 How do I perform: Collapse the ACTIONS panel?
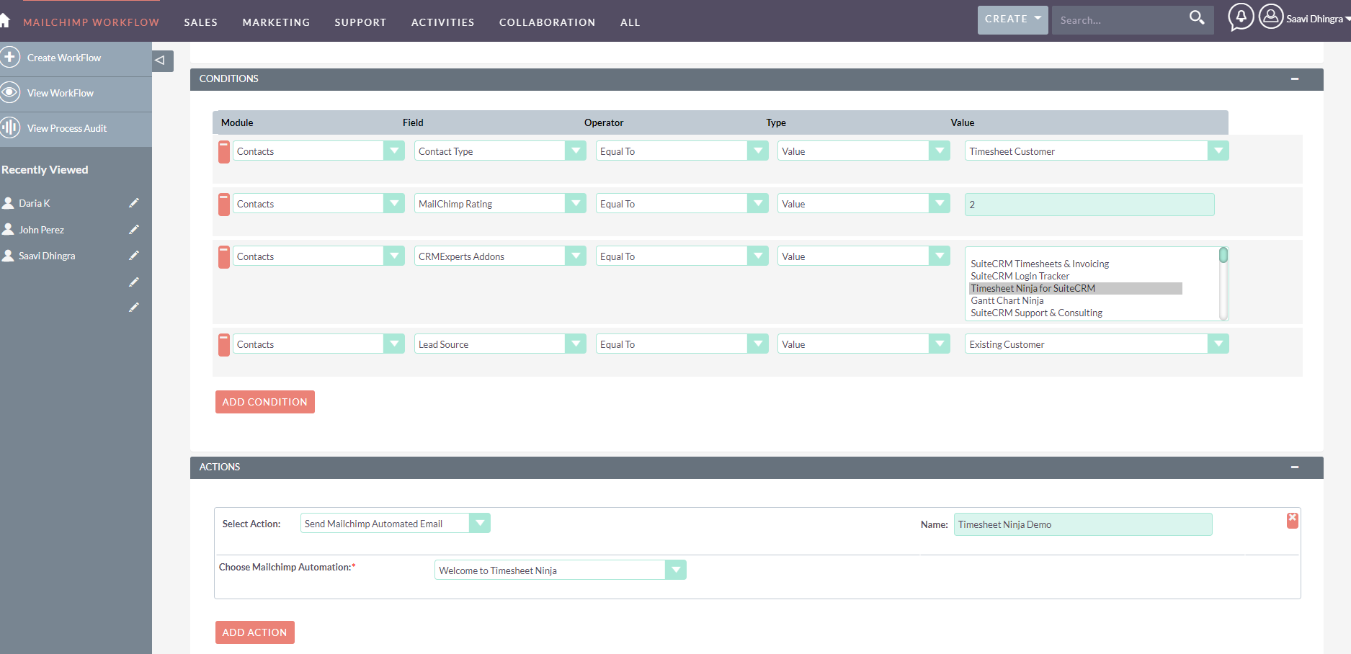pyautogui.click(x=1295, y=467)
